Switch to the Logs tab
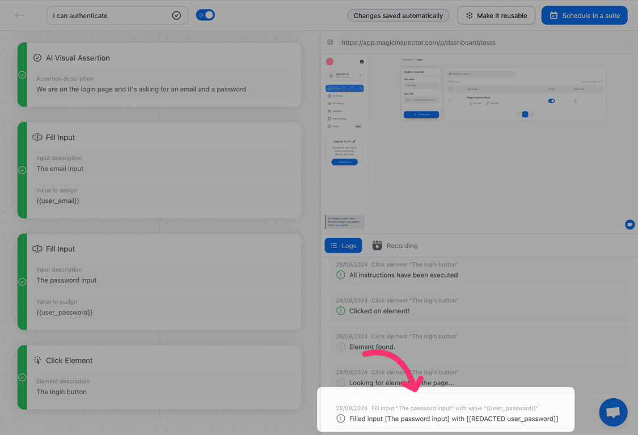The image size is (638, 435). (x=344, y=246)
